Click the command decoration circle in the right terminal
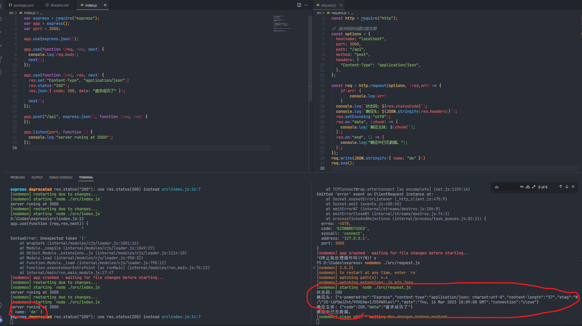The height and width of the screenshot is (326, 582). (x=314, y=268)
